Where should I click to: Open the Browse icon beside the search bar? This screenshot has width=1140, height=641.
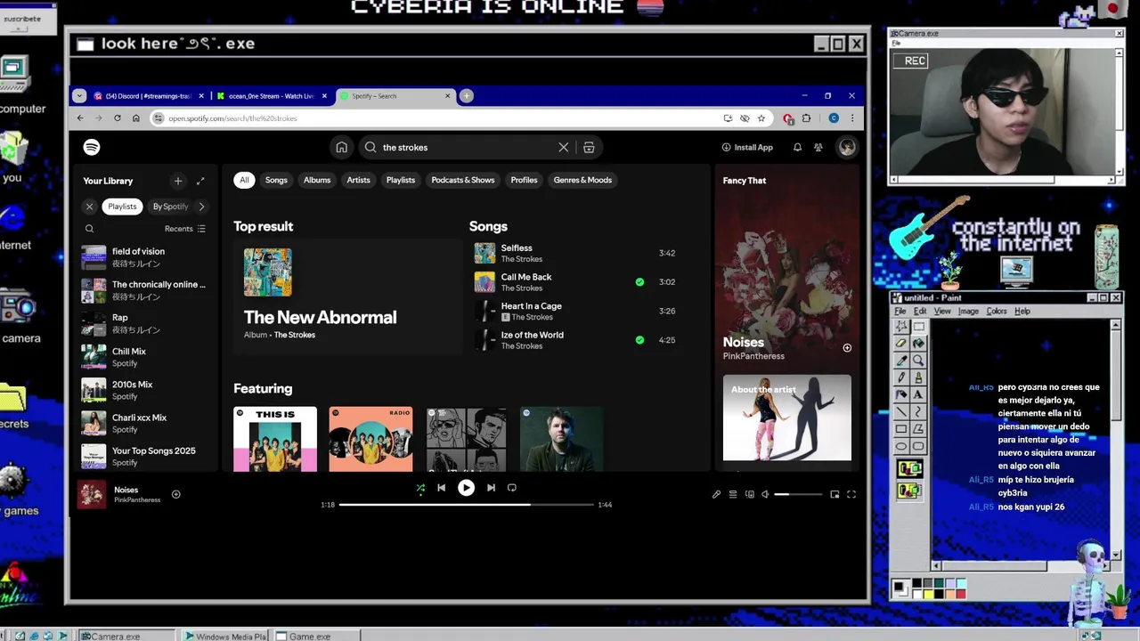(589, 147)
